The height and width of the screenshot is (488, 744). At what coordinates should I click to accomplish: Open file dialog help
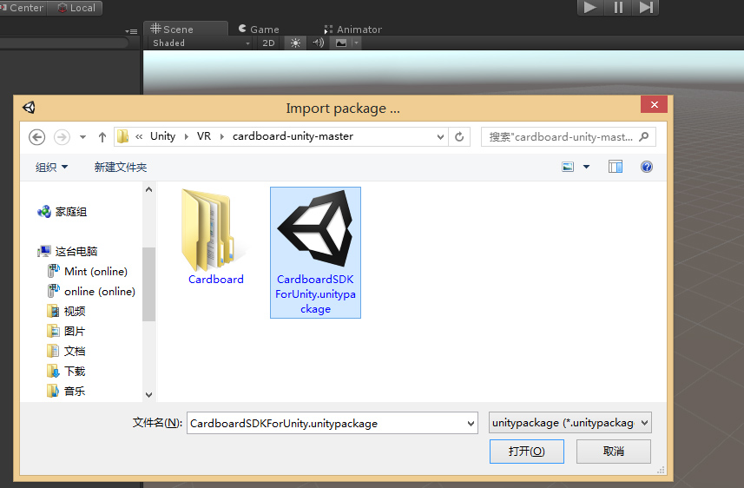646,167
